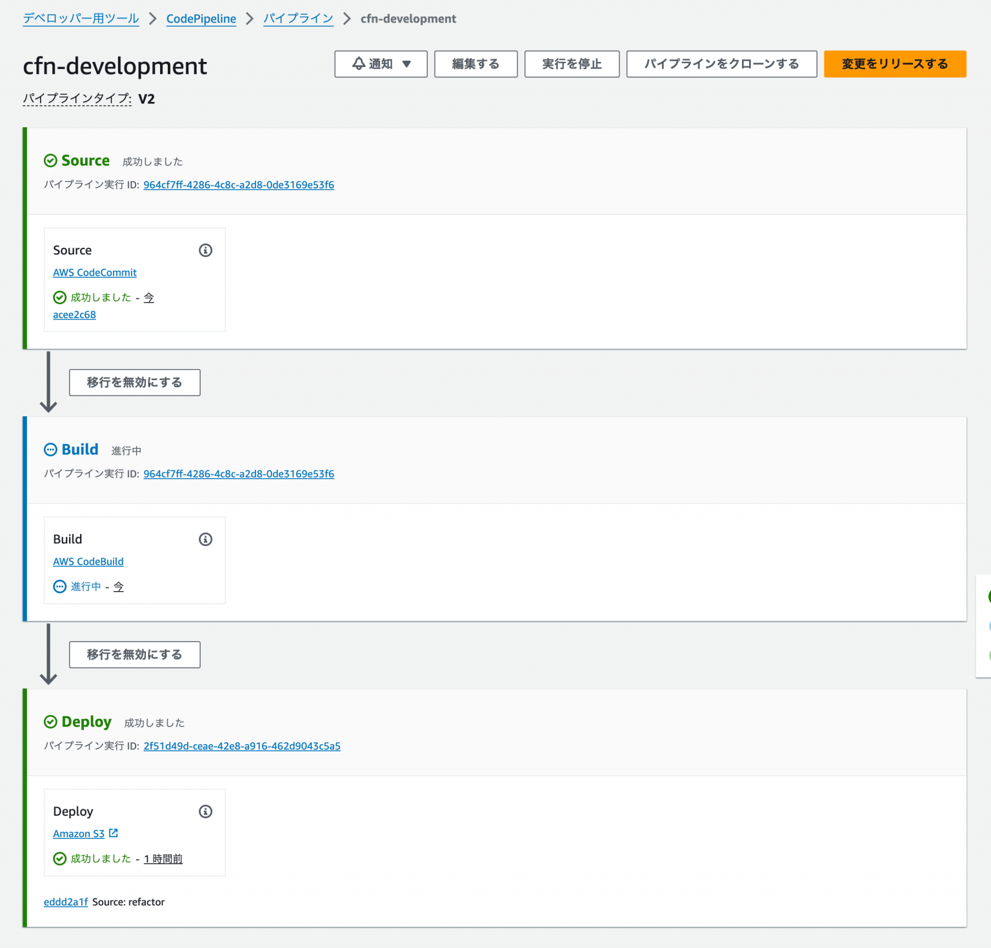Disable transition between Source and Build stages

134,382
